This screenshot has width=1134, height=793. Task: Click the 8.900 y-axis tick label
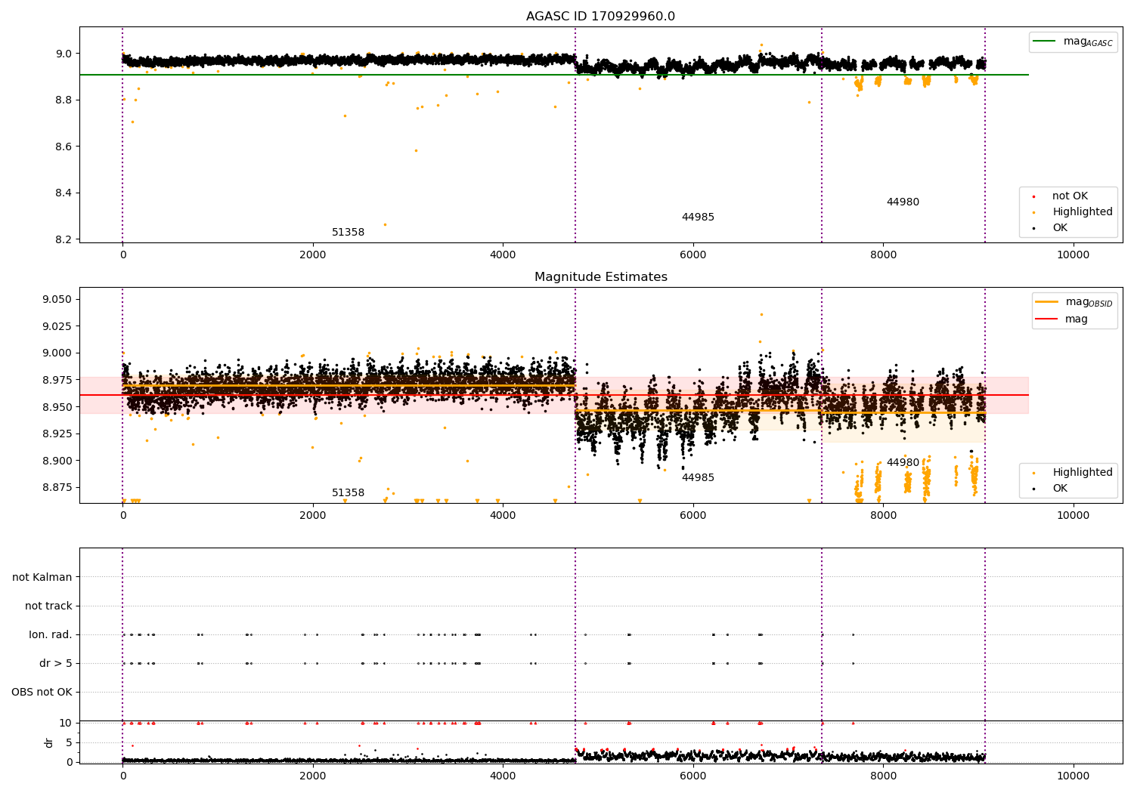[57, 461]
